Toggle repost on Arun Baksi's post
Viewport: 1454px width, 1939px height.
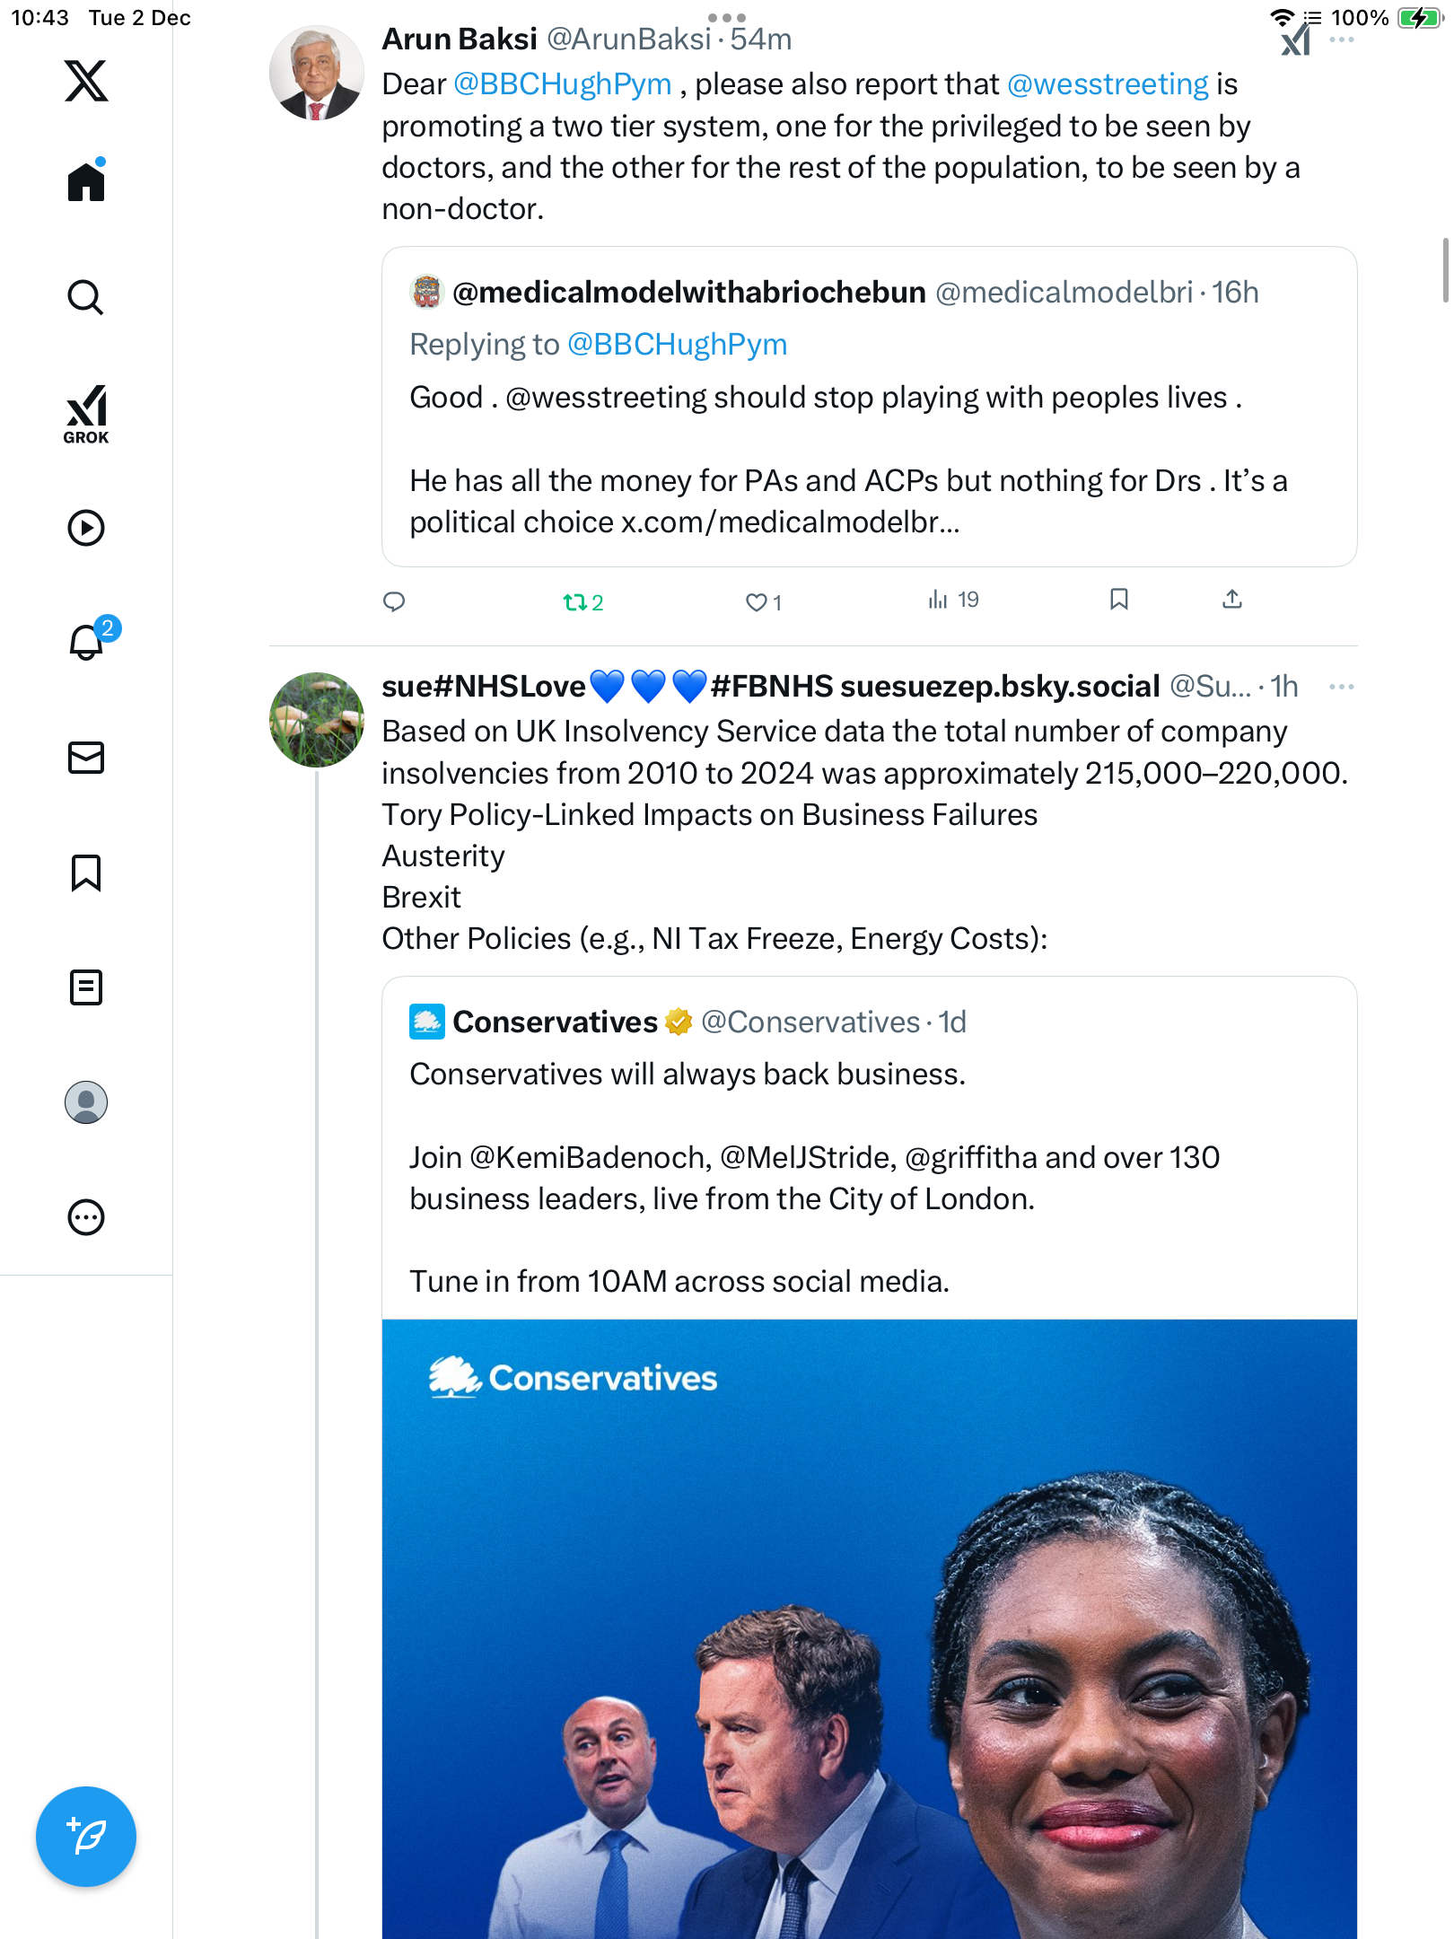(574, 602)
